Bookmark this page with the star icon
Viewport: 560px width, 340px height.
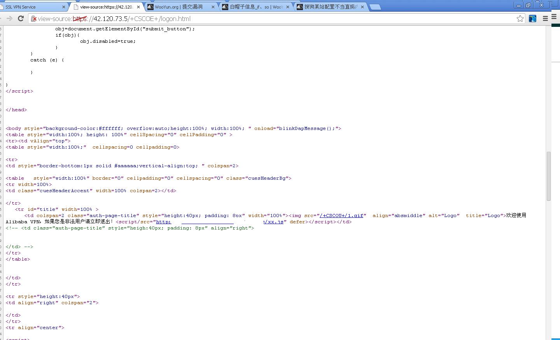(520, 18)
